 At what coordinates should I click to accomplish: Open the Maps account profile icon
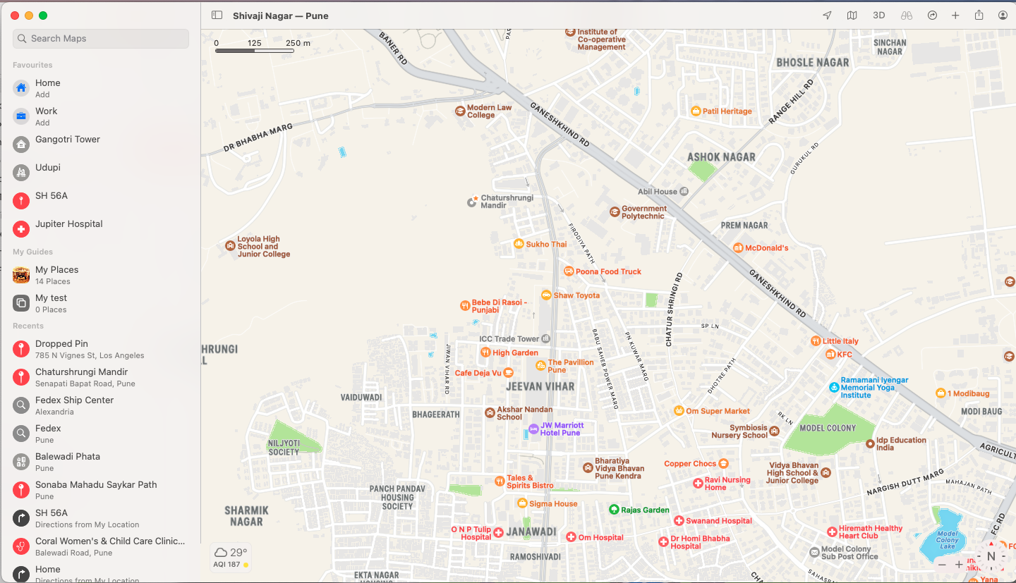(1003, 15)
